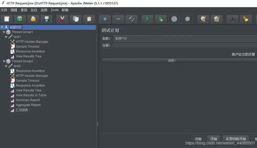Click the Test Plan icon of 车陂IT仔

[x=6, y=27]
